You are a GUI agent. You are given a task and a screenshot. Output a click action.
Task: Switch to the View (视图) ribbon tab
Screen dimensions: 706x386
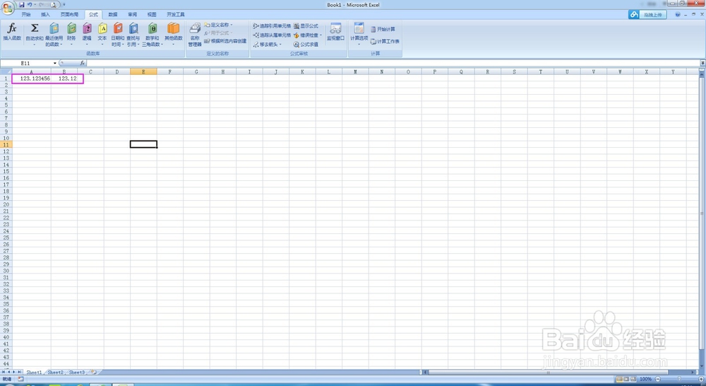[152, 14]
